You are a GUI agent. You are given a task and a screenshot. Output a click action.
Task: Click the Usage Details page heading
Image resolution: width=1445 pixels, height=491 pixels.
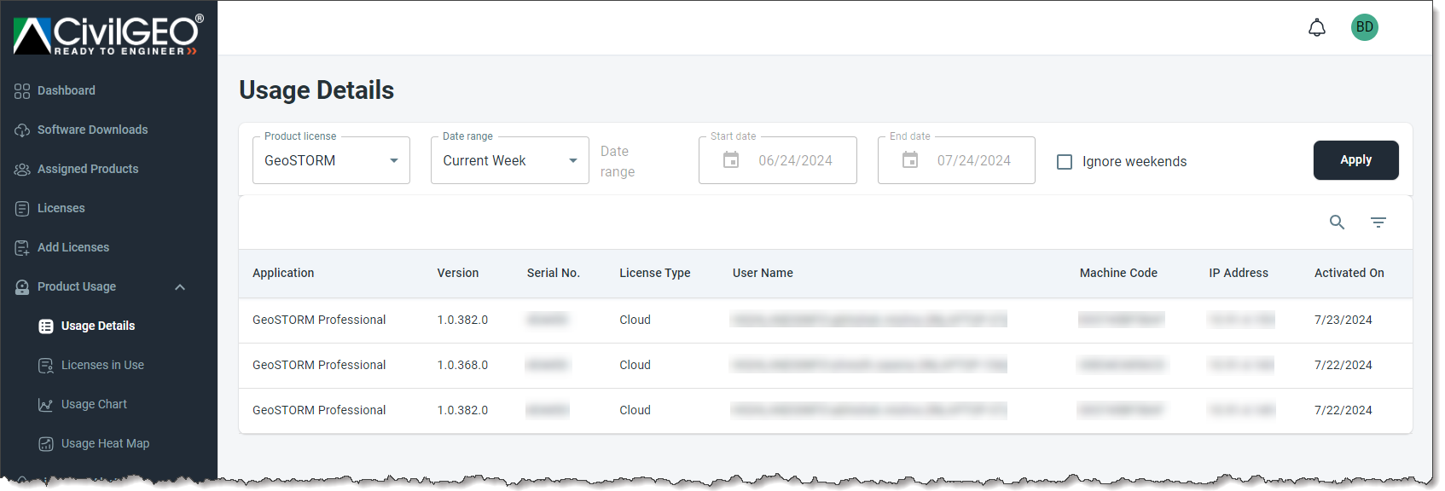tap(316, 90)
